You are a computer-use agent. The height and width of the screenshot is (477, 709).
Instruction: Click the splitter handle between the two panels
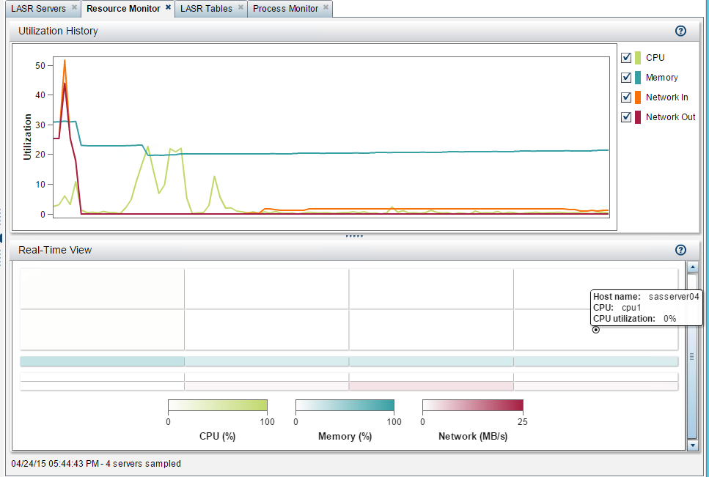[355, 236]
